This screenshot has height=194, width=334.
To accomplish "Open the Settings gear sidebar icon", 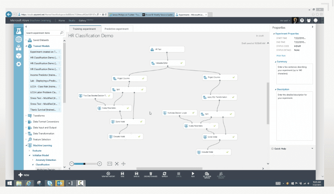I will [x=18, y=64].
